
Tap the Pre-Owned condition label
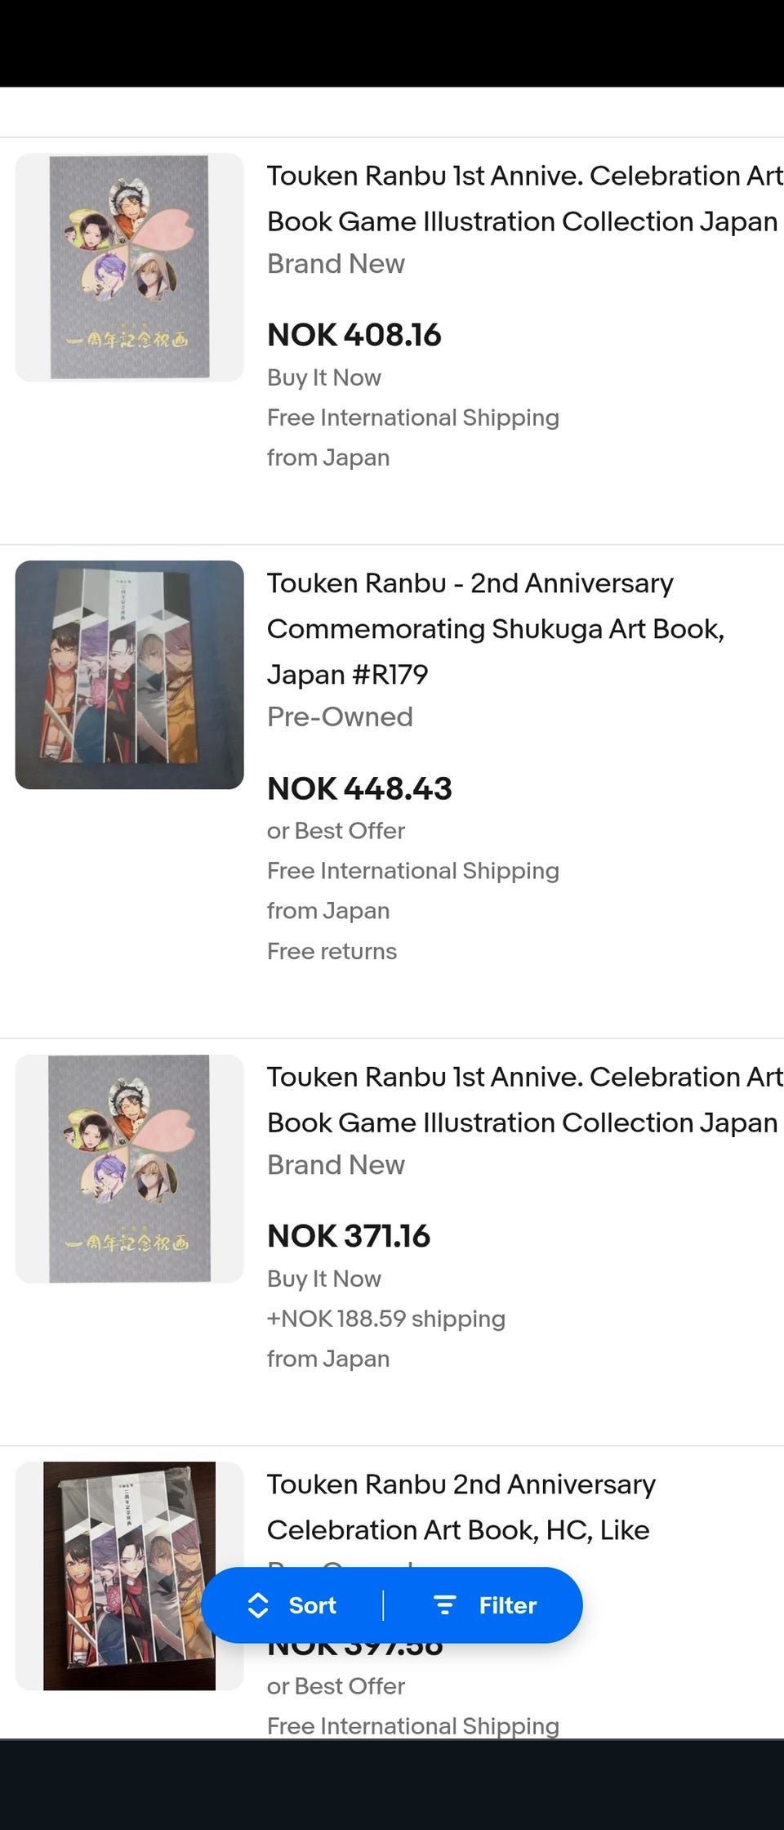click(x=340, y=716)
